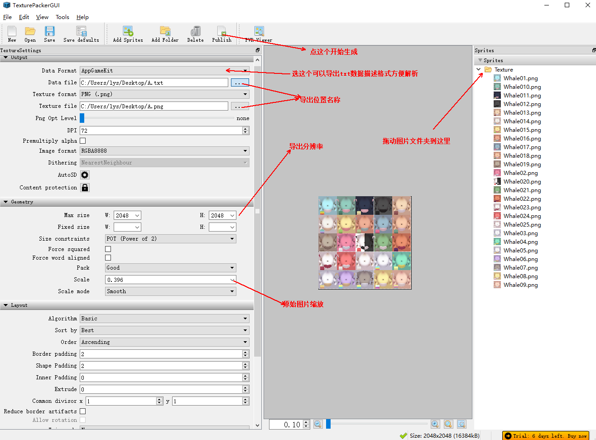
Task: Open the Edit menu
Action: click(24, 17)
